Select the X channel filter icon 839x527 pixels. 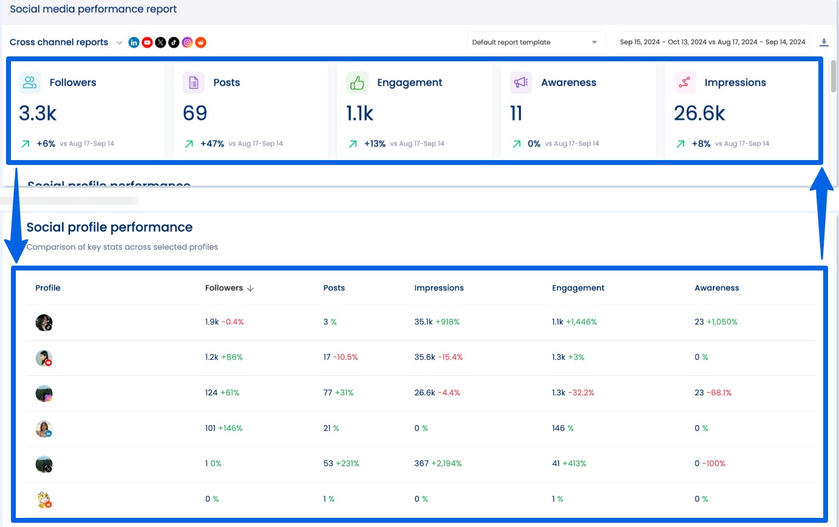160,42
